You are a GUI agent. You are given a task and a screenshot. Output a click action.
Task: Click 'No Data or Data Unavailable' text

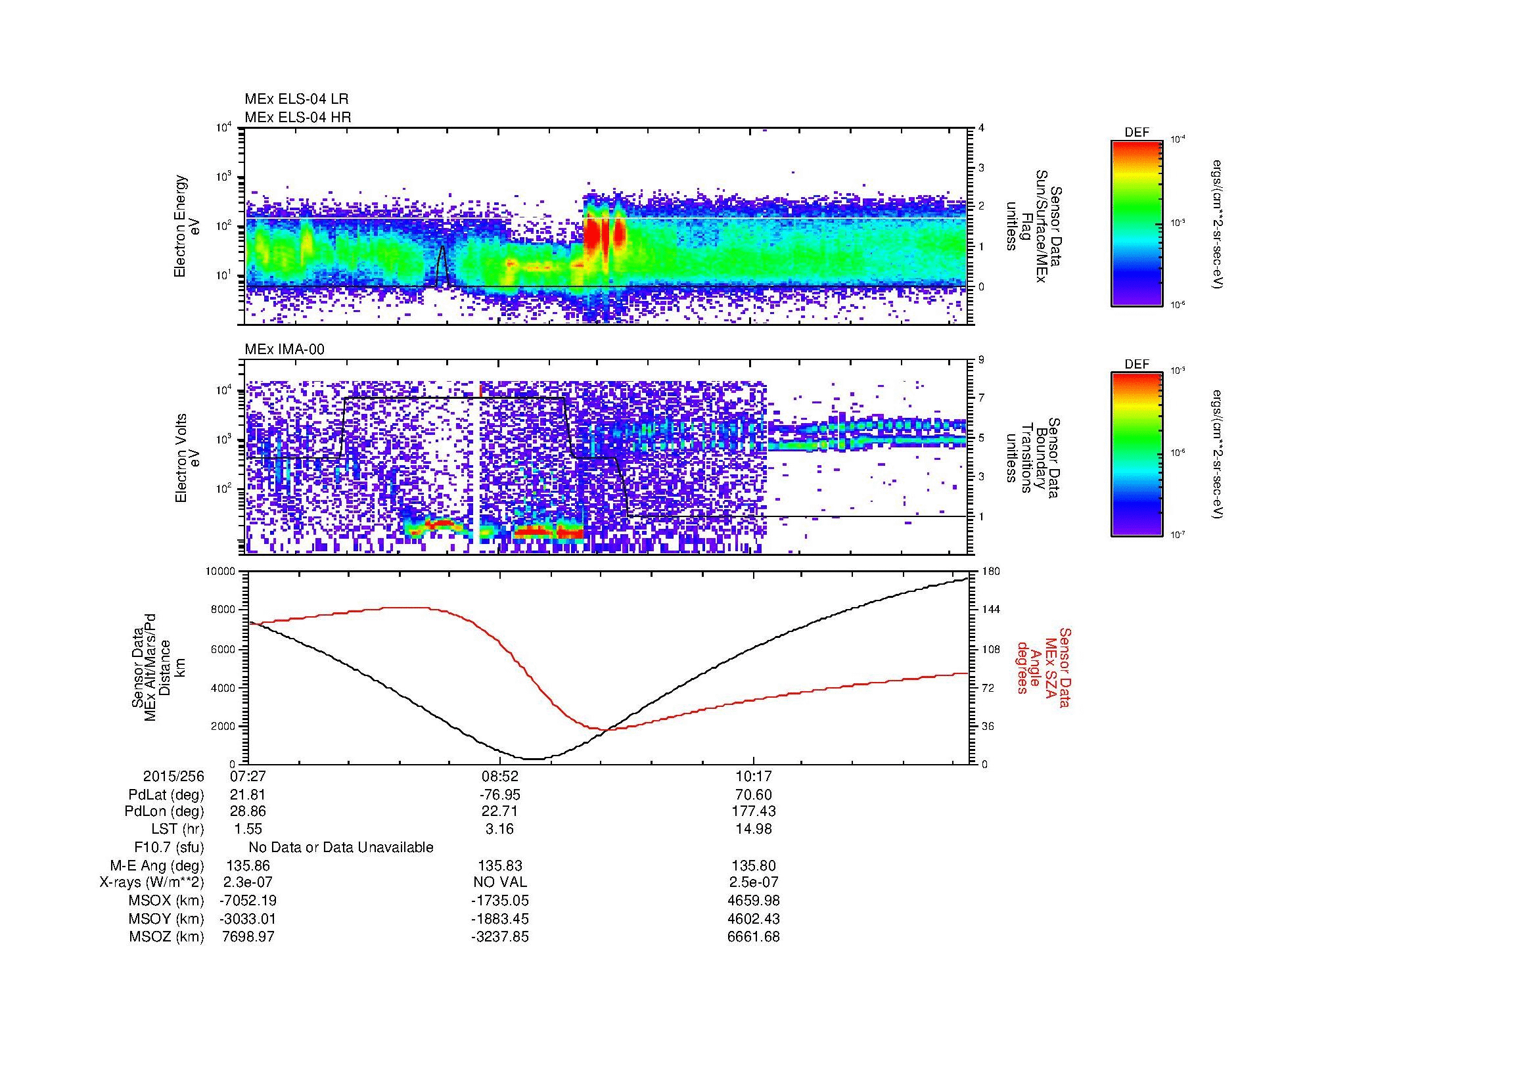click(341, 847)
